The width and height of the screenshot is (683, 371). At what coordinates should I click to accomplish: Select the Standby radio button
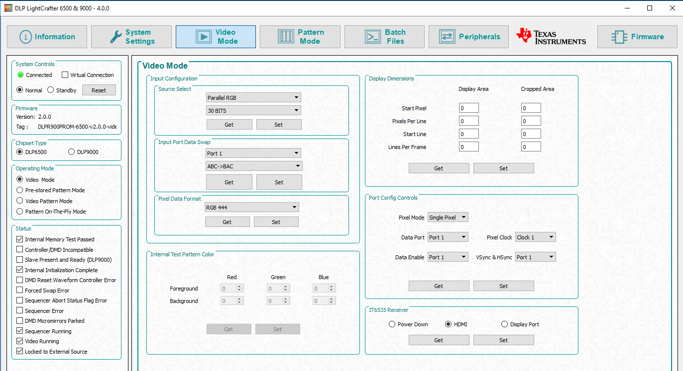(50, 90)
